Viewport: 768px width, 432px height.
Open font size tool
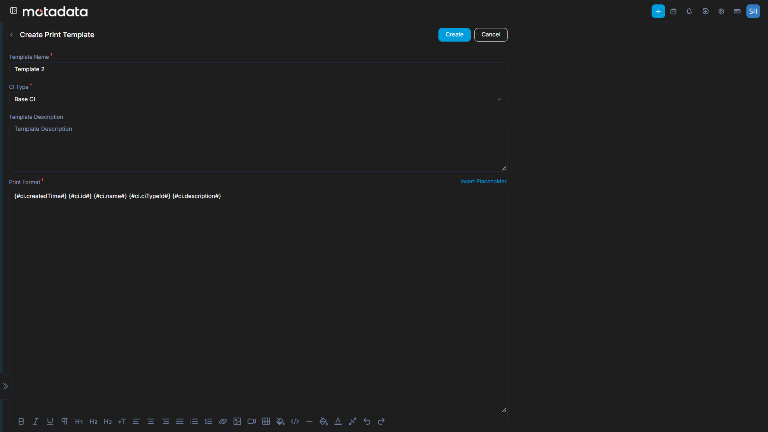122,421
